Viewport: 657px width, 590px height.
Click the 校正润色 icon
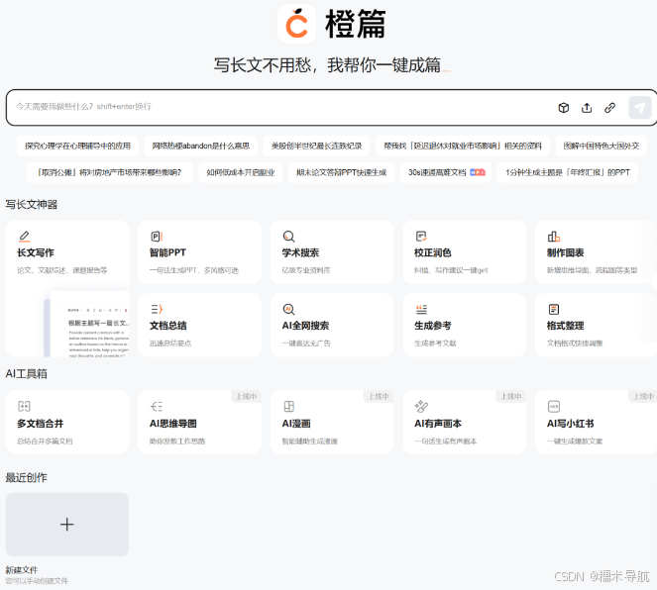click(421, 237)
